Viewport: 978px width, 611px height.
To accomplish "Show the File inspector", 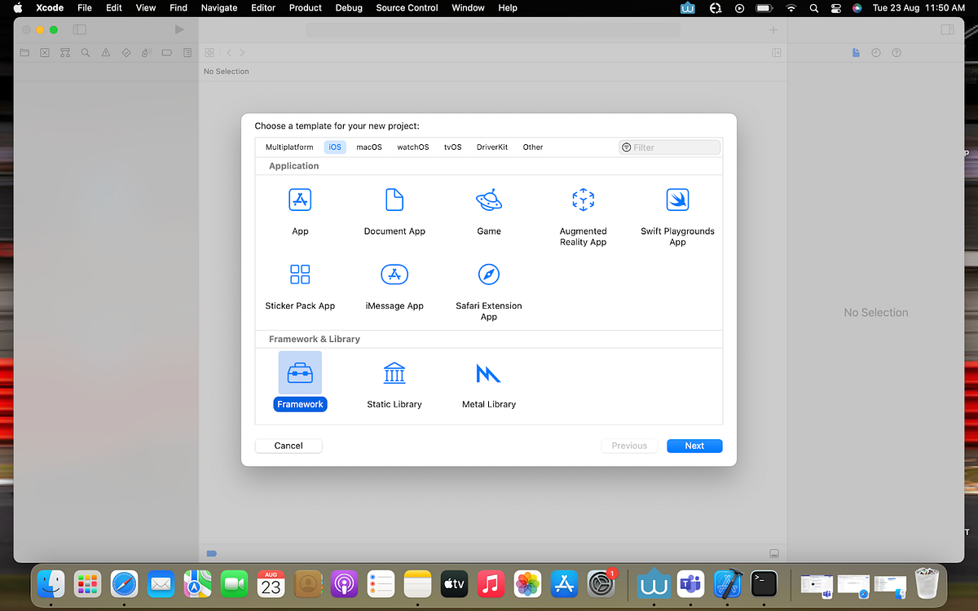I will (x=856, y=52).
